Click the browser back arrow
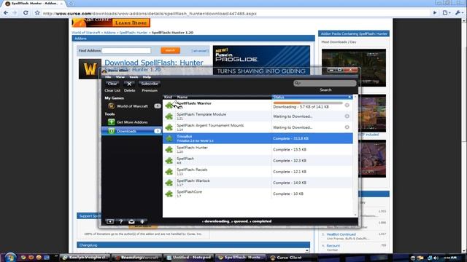The height and width of the screenshot is (262, 467). coord(6,13)
